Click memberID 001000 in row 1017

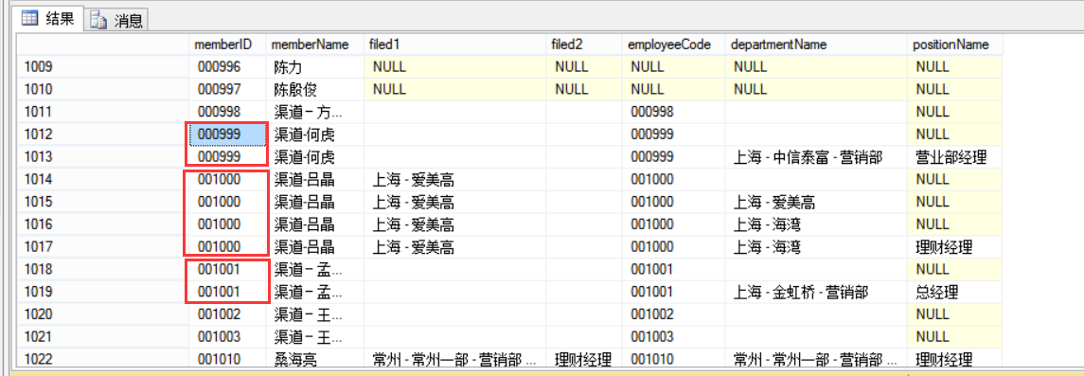tap(227, 246)
